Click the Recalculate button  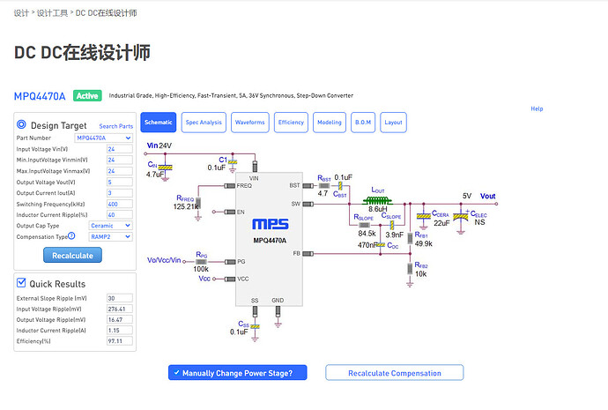pyautogui.click(x=72, y=255)
